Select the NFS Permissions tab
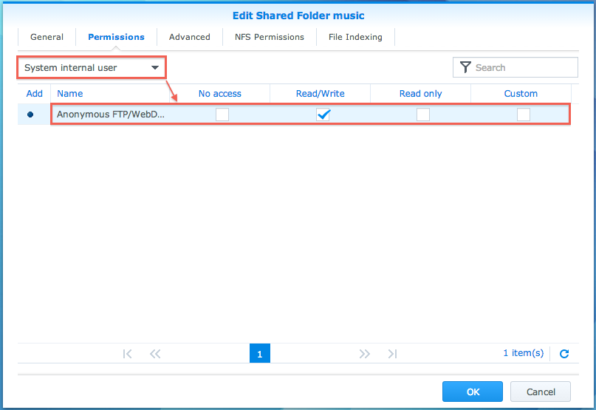This screenshot has width=596, height=410. [x=270, y=37]
